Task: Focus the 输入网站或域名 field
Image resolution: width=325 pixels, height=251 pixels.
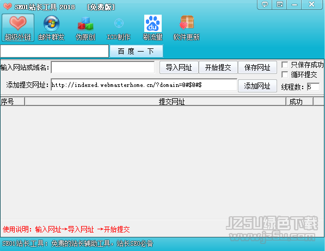Action: click(x=102, y=67)
